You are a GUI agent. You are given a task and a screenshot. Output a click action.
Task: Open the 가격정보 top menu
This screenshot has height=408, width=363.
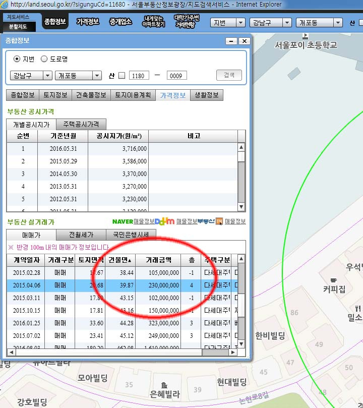point(88,22)
